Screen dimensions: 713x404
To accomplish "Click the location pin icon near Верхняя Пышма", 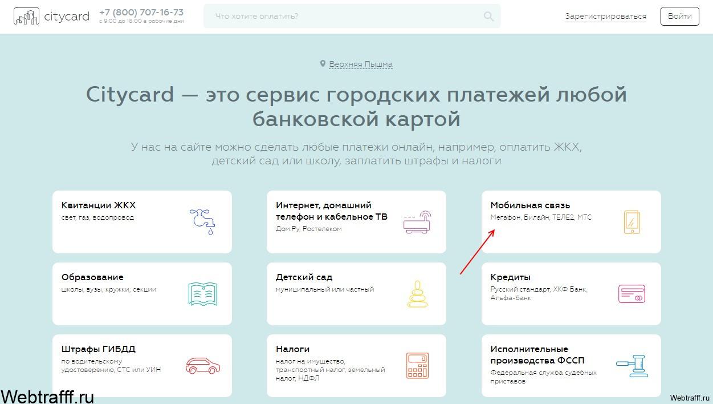I will 323,64.
